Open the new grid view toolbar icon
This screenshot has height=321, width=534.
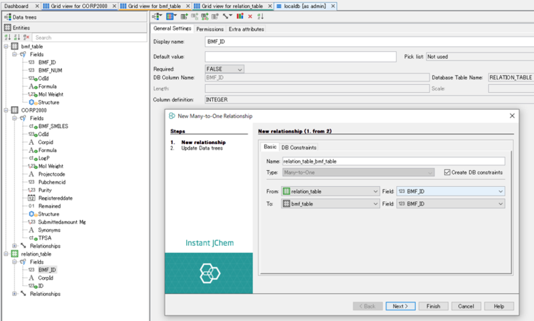tap(171, 16)
